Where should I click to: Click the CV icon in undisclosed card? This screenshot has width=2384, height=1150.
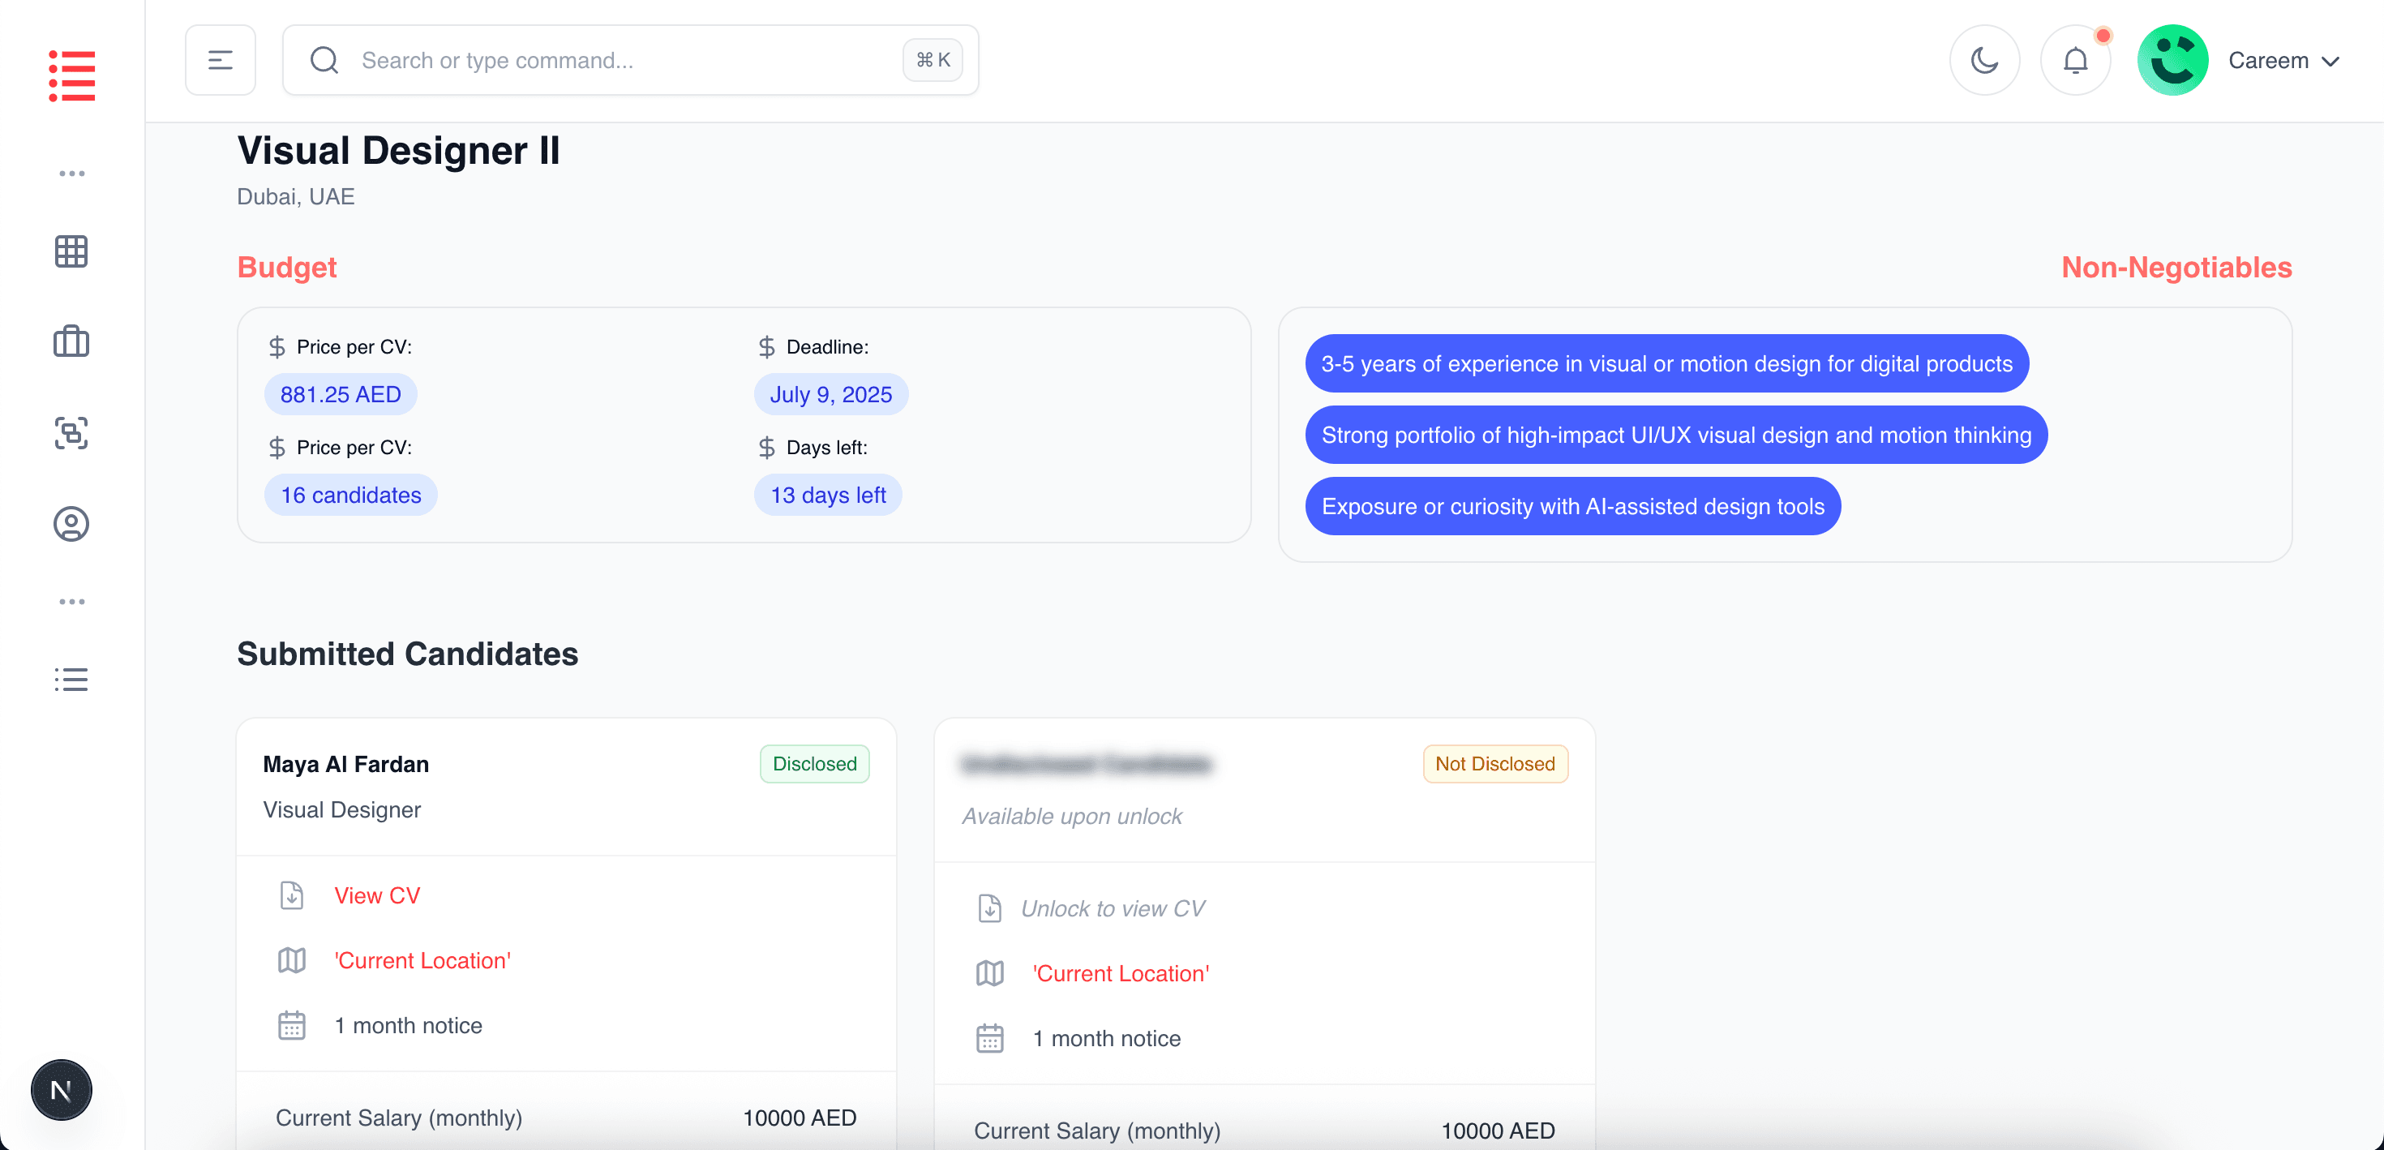(x=989, y=908)
